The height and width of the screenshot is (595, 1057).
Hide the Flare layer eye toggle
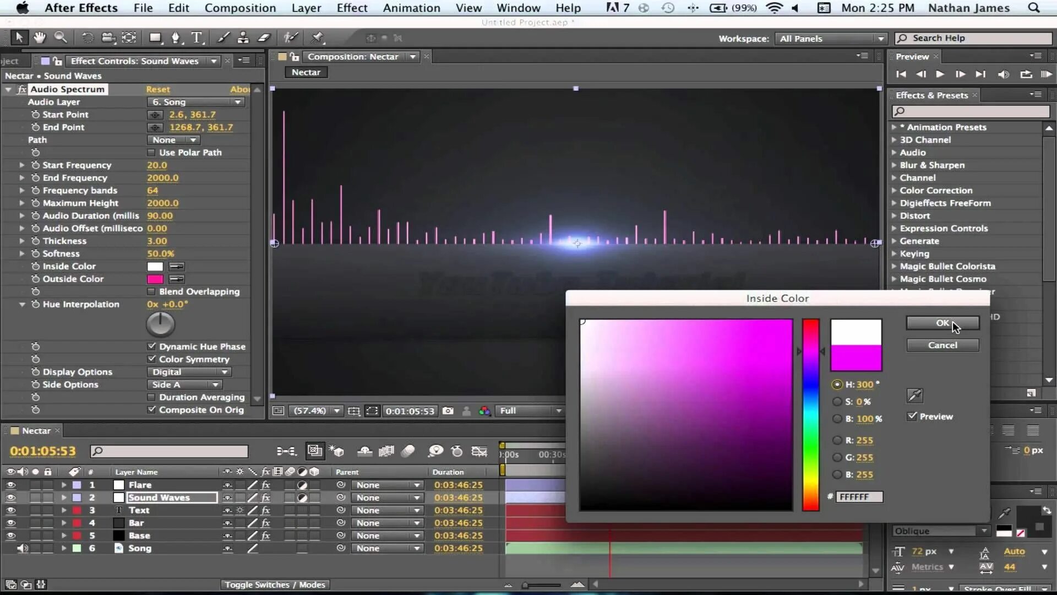[10, 485]
